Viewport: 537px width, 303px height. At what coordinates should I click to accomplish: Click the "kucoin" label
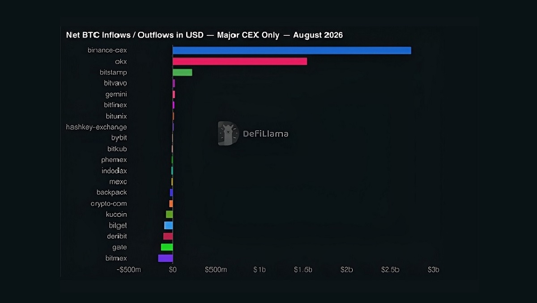tap(116, 215)
